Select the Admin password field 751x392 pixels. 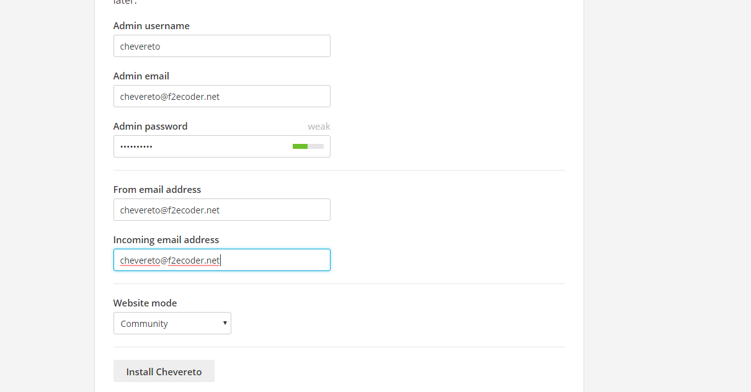point(221,146)
